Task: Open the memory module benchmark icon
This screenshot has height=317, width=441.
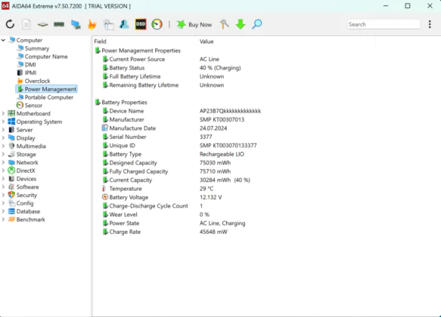Action: tap(59, 24)
